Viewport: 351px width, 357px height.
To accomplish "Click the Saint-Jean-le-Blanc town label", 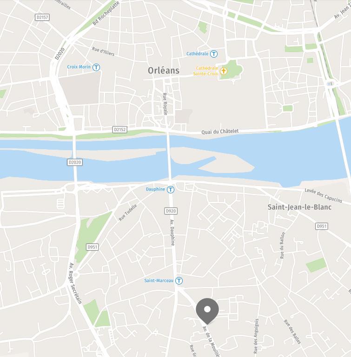I will coord(299,207).
